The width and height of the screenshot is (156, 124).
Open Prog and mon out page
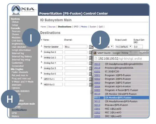coord(21,78)
